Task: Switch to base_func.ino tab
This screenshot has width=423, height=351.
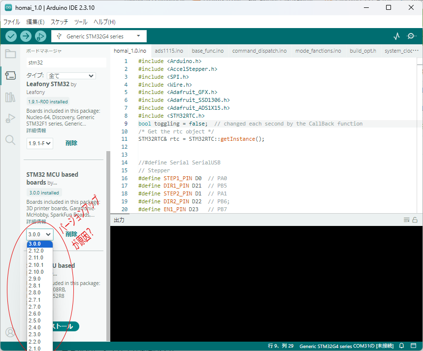Action: click(x=208, y=51)
